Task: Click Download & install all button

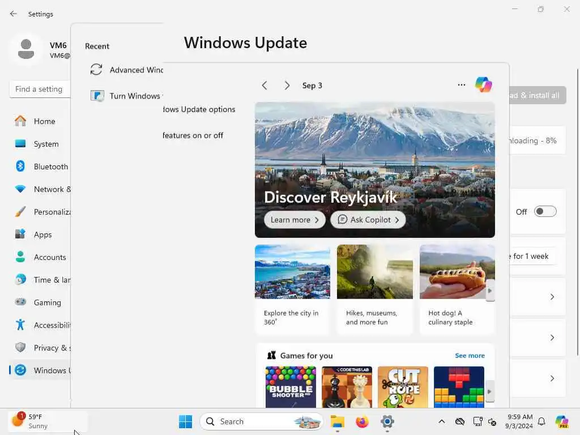Action: tap(538, 95)
